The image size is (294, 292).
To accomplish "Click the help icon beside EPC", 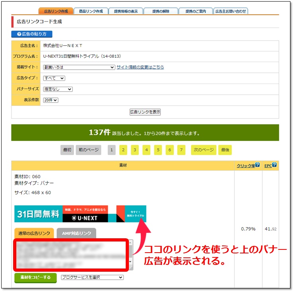I will [x=275, y=165].
